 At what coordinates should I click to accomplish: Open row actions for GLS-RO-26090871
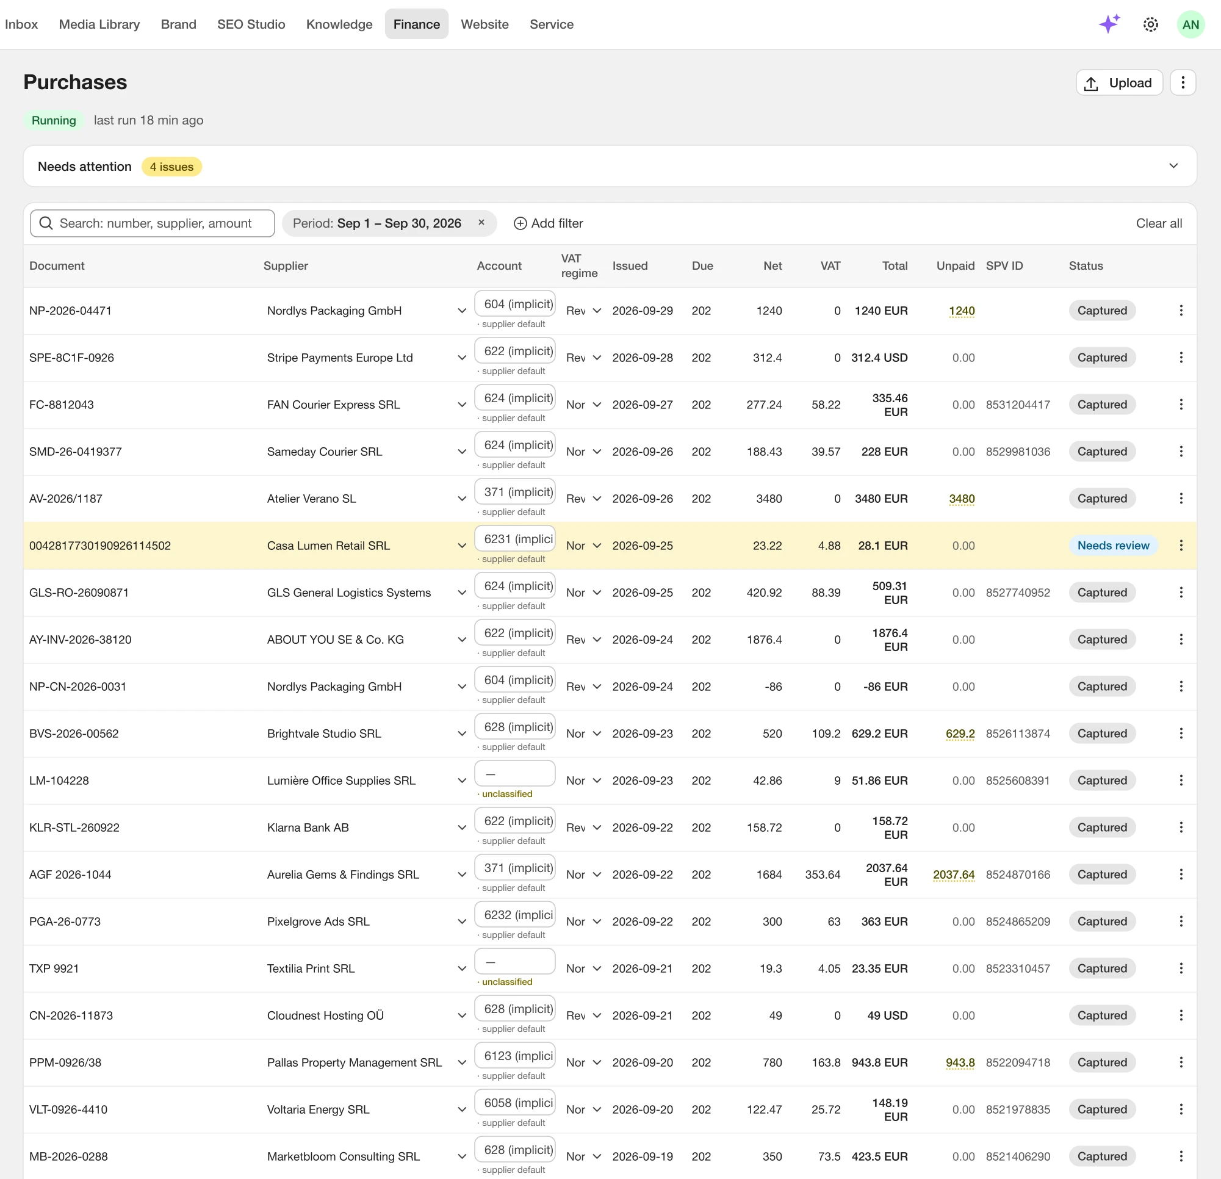point(1181,592)
